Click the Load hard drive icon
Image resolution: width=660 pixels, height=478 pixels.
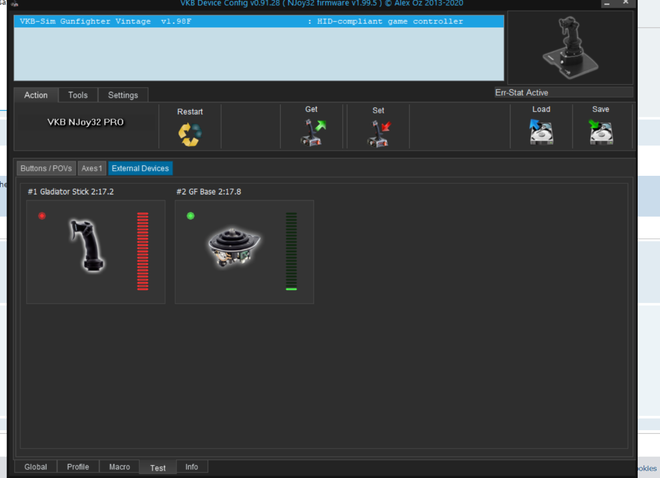[x=541, y=132]
